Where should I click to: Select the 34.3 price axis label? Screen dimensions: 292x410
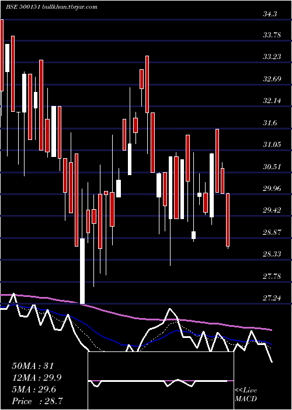pos(270,15)
